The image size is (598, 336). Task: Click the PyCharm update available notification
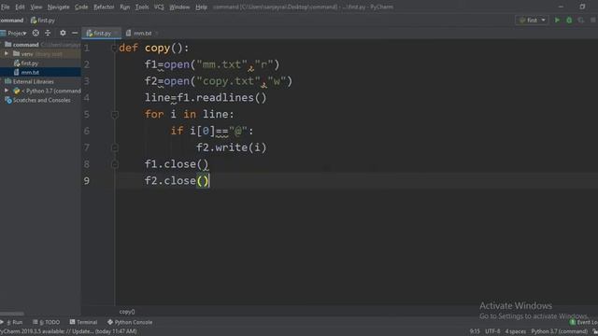68,331
